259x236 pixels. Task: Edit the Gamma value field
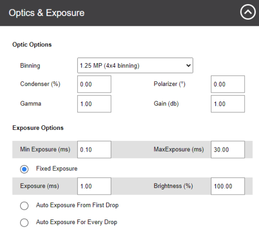pyautogui.click(x=94, y=104)
